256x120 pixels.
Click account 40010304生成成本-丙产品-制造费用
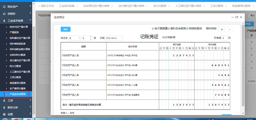click(123, 95)
